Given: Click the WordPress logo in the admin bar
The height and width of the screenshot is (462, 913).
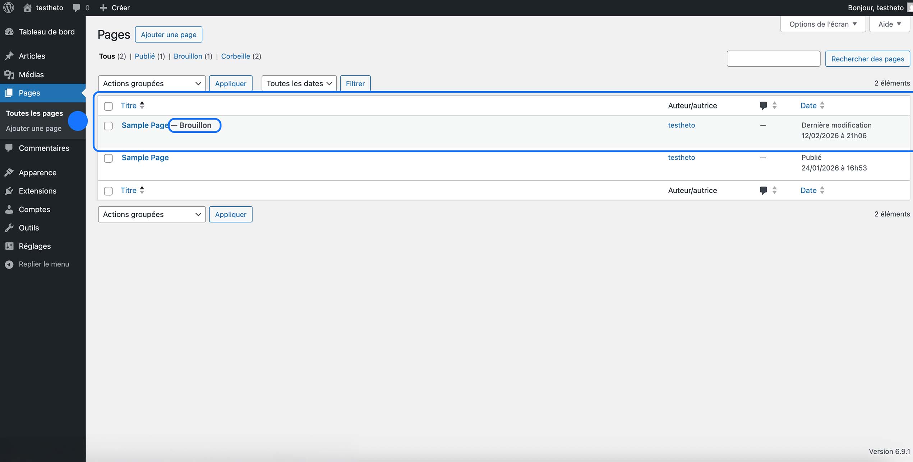Looking at the screenshot, I should click(8, 7).
